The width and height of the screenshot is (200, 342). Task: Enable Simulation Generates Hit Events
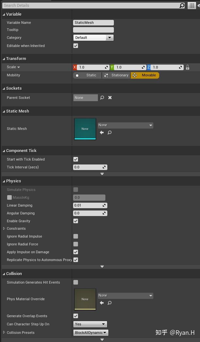pos(75,282)
